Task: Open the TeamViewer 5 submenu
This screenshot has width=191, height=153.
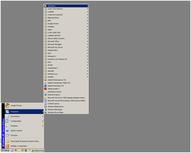Action: (66, 68)
